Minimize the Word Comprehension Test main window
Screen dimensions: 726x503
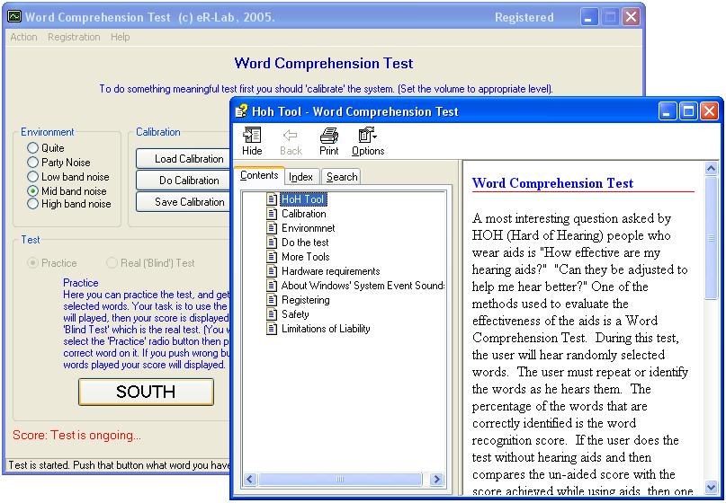[589, 18]
